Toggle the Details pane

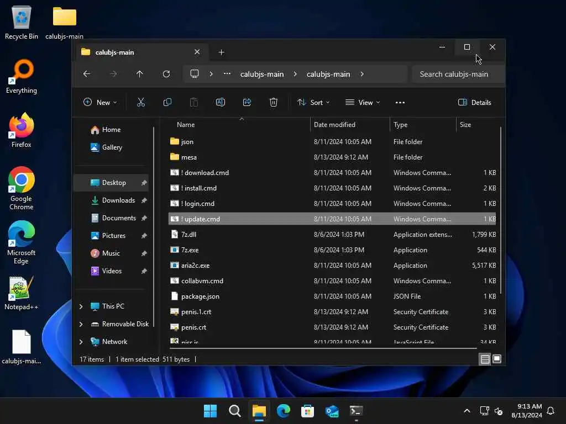474,102
